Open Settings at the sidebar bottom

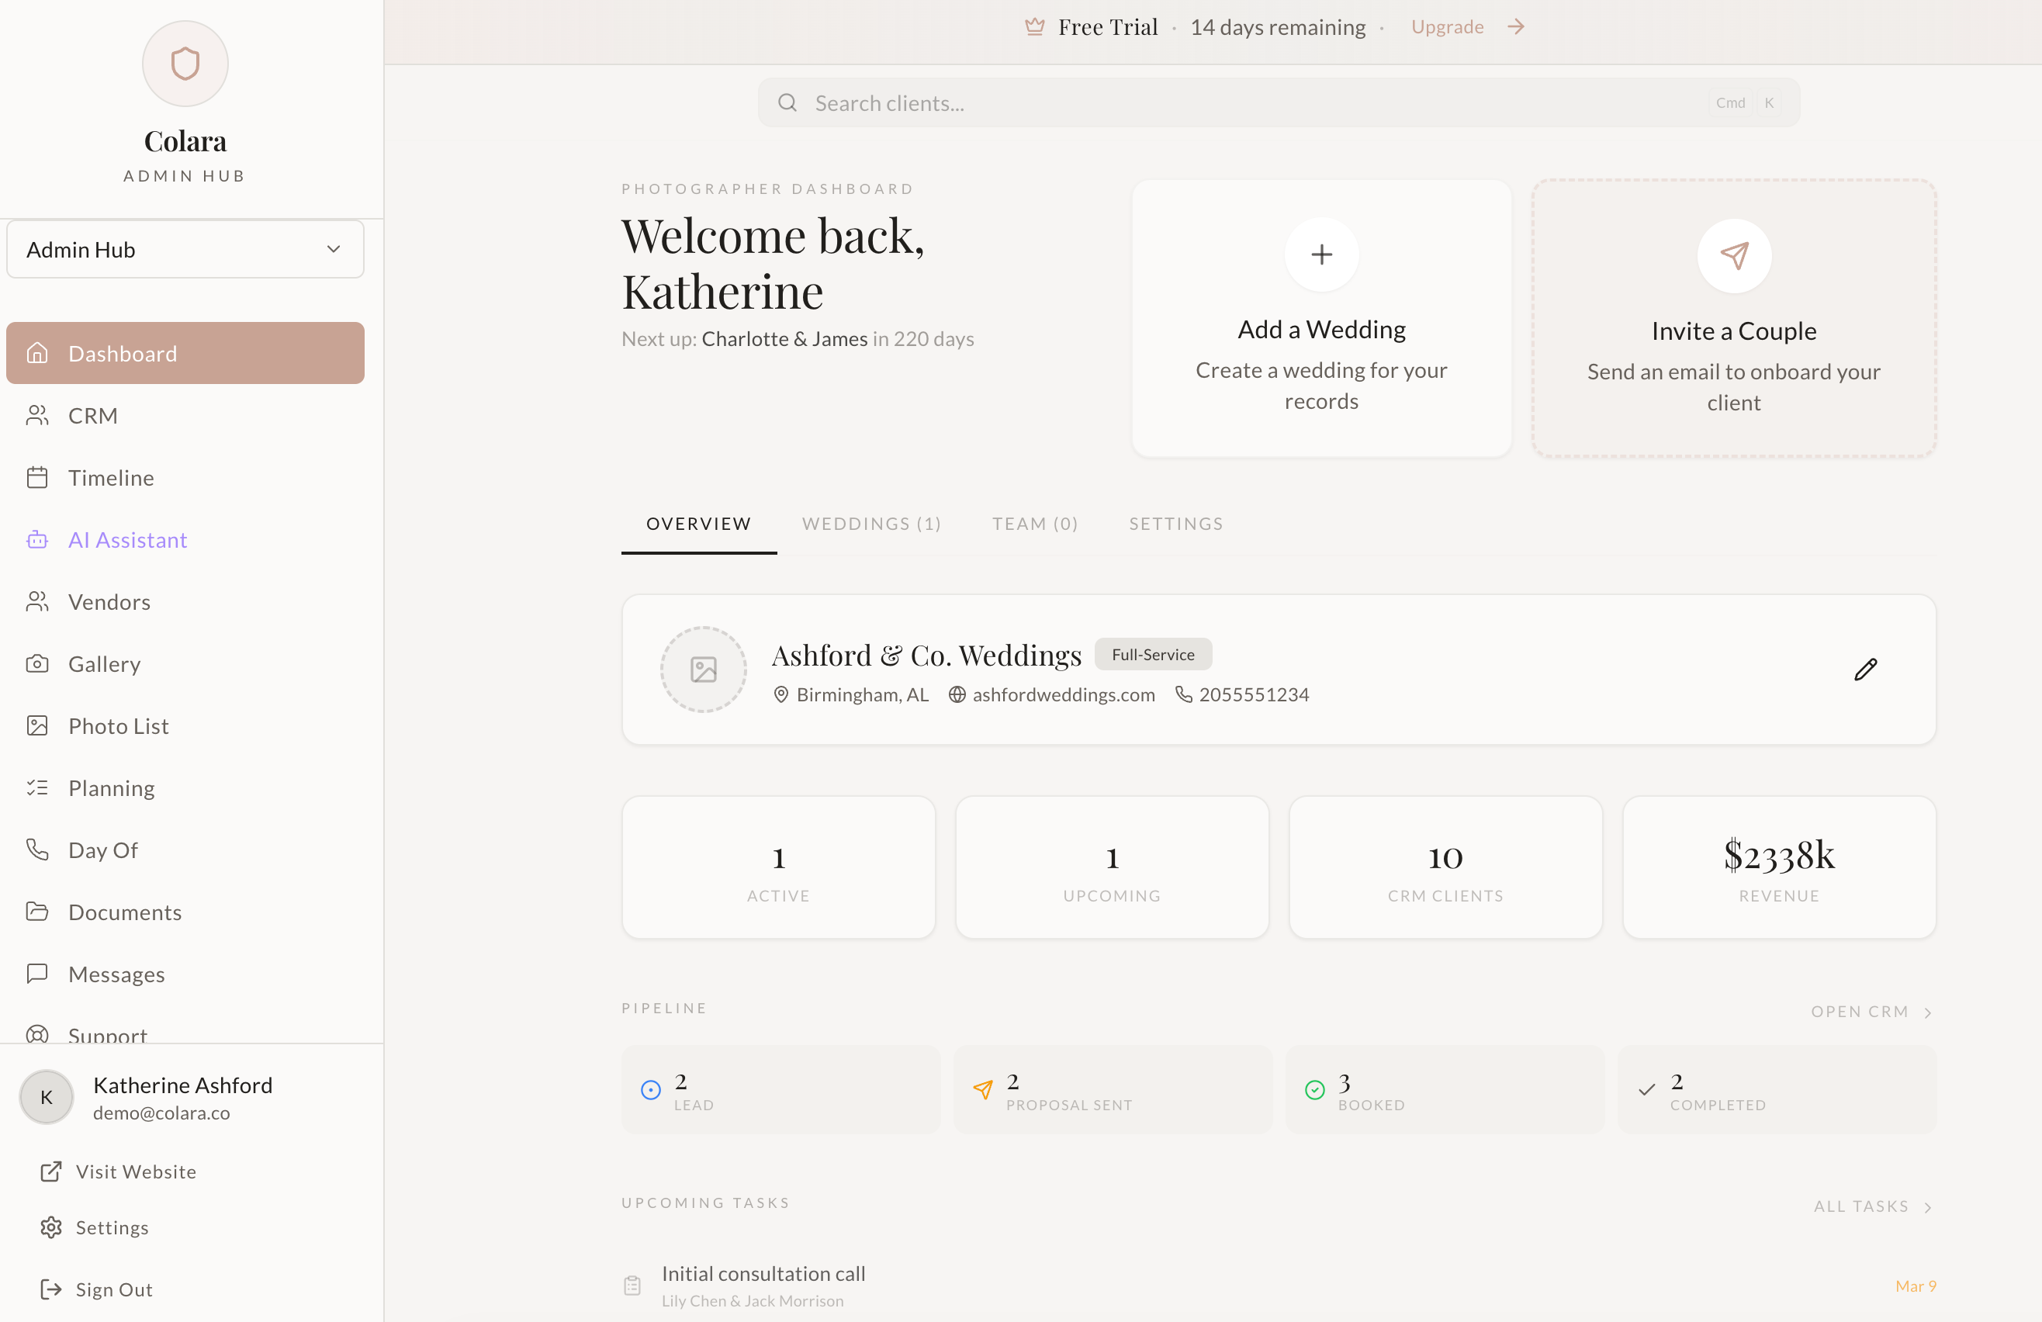pyautogui.click(x=95, y=1227)
